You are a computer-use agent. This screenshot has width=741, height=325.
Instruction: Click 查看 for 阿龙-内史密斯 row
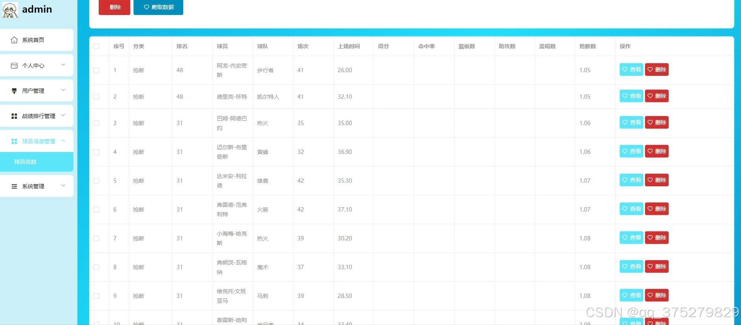(x=631, y=70)
